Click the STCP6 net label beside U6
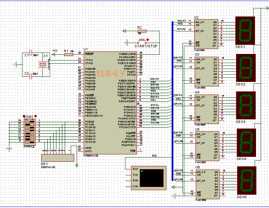This screenshot has width=269, height=208. 178,180
